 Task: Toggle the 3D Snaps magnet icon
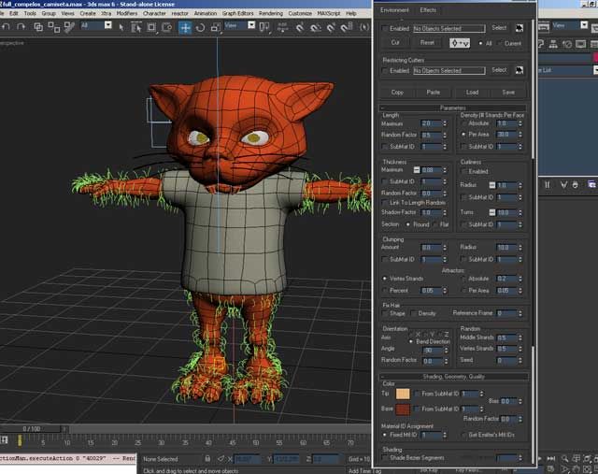[x=300, y=27]
